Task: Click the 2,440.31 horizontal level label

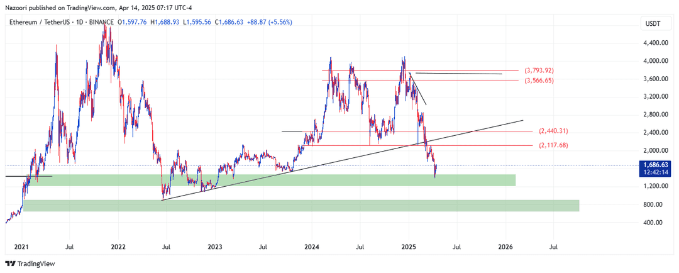Action: (553, 131)
